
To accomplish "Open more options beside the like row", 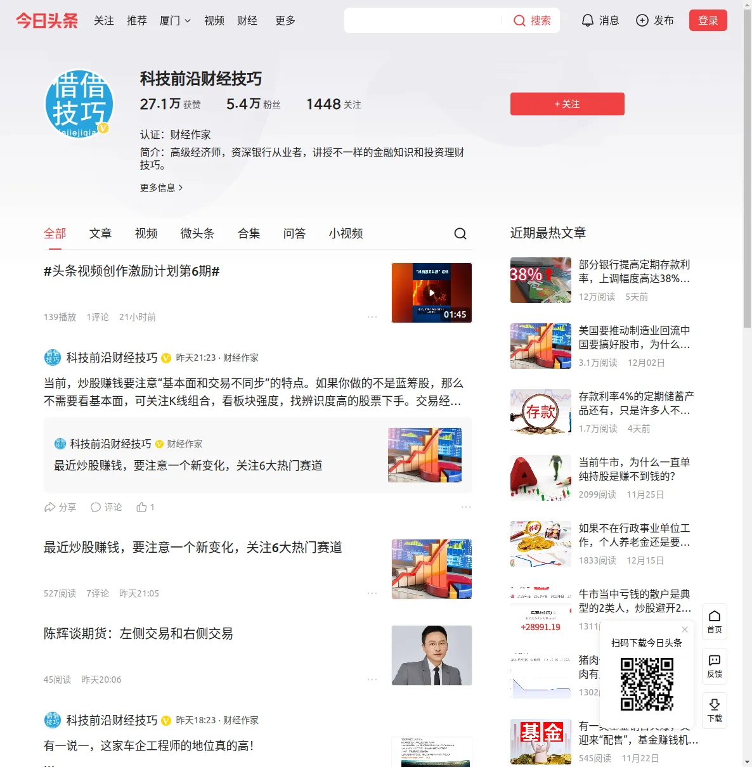I will pyautogui.click(x=466, y=507).
